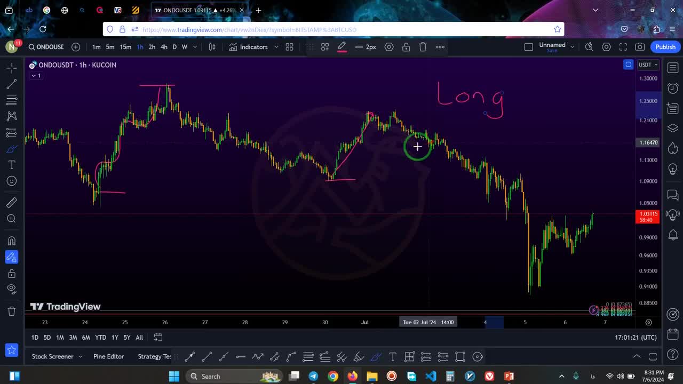Open the Fibonacci retracement tools
Image resolution: width=683 pixels, height=384 pixels.
point(11,100)
